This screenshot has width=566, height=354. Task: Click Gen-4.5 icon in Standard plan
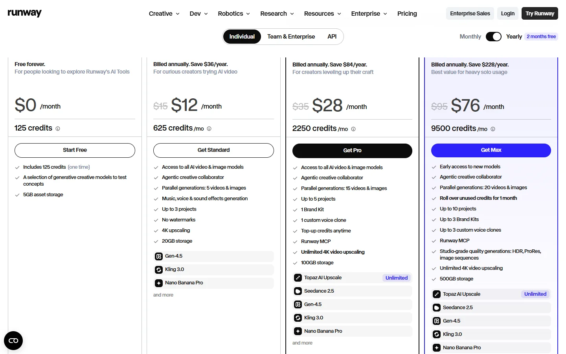(x=159, y=256)
